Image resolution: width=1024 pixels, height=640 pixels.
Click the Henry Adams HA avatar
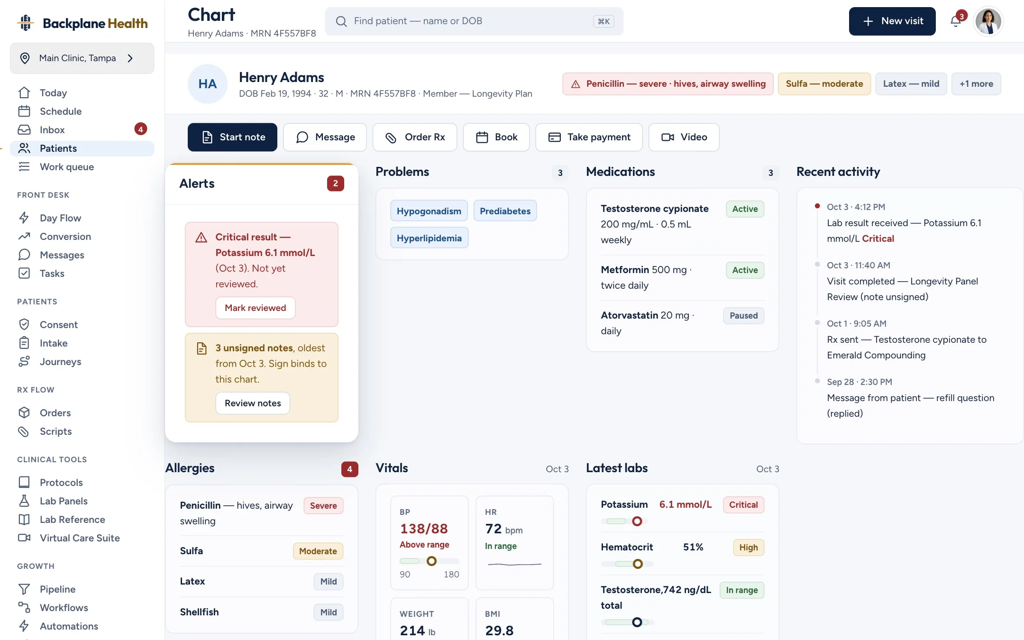(x=208, y=84)
